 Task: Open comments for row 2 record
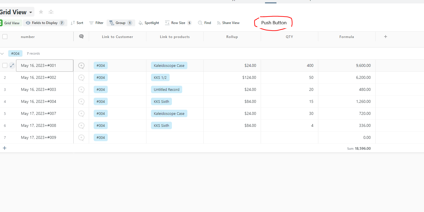[81, 77]
